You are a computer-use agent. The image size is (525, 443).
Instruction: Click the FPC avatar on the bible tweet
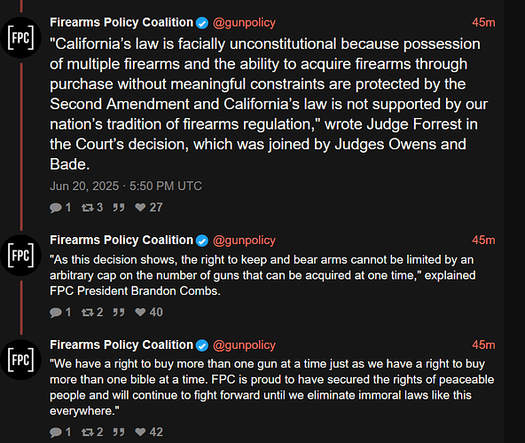[20, 360]
